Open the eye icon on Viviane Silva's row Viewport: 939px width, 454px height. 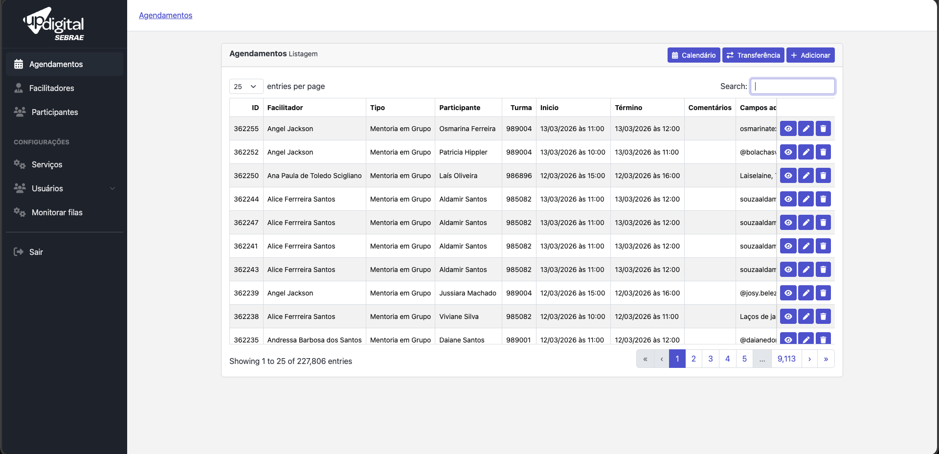pos(788,317)
